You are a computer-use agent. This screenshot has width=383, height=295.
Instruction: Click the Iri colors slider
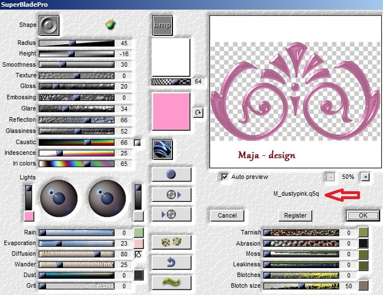77,164
